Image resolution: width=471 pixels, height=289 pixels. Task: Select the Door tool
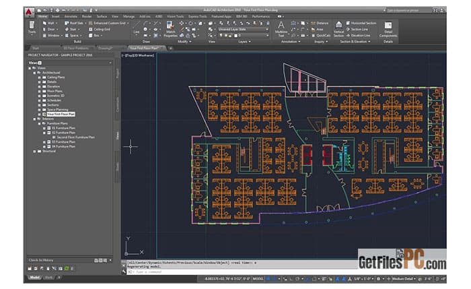point(49,29)
